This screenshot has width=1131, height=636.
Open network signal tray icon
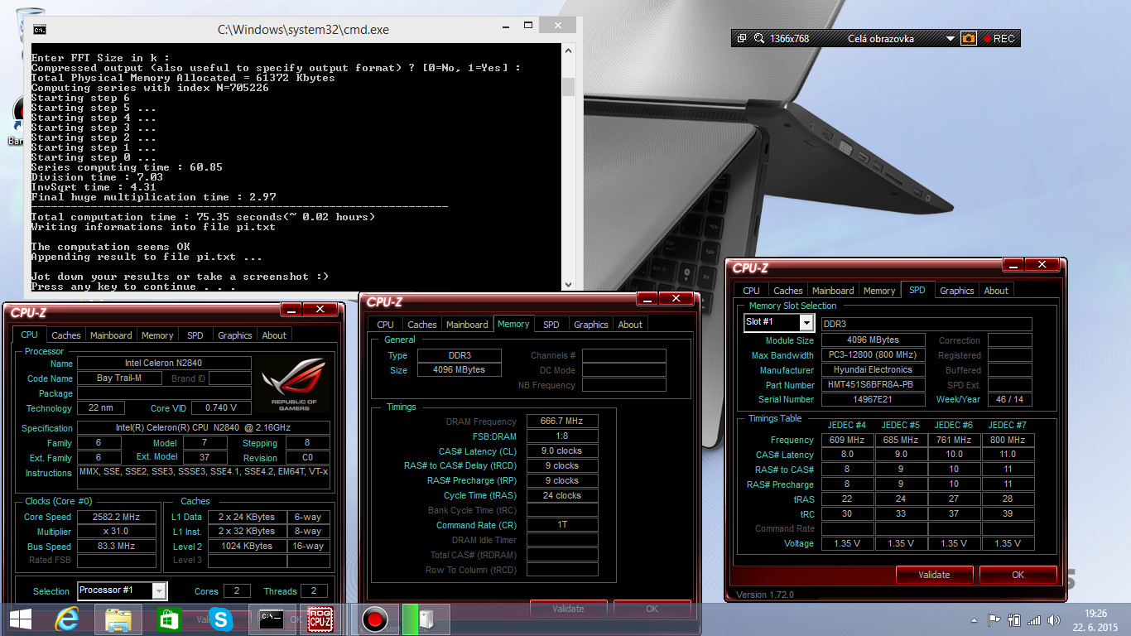coord(1034,619)
